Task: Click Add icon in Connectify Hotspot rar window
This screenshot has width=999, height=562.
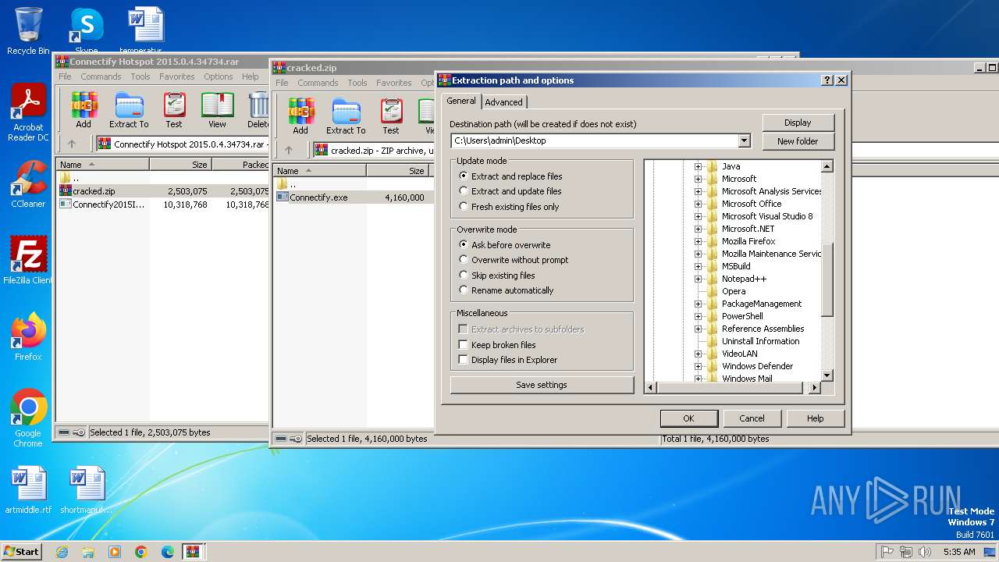Action: coord(84,110)
